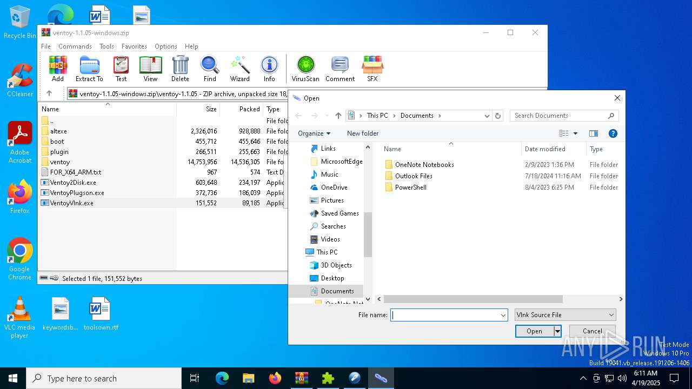Open the Tools menu in WinRAR
Viewport: 692px width, 389px height.
107,46
